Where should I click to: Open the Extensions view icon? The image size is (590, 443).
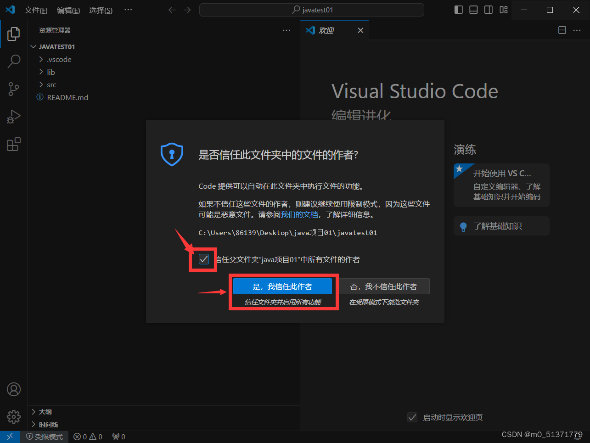click(x=14, y=144)
